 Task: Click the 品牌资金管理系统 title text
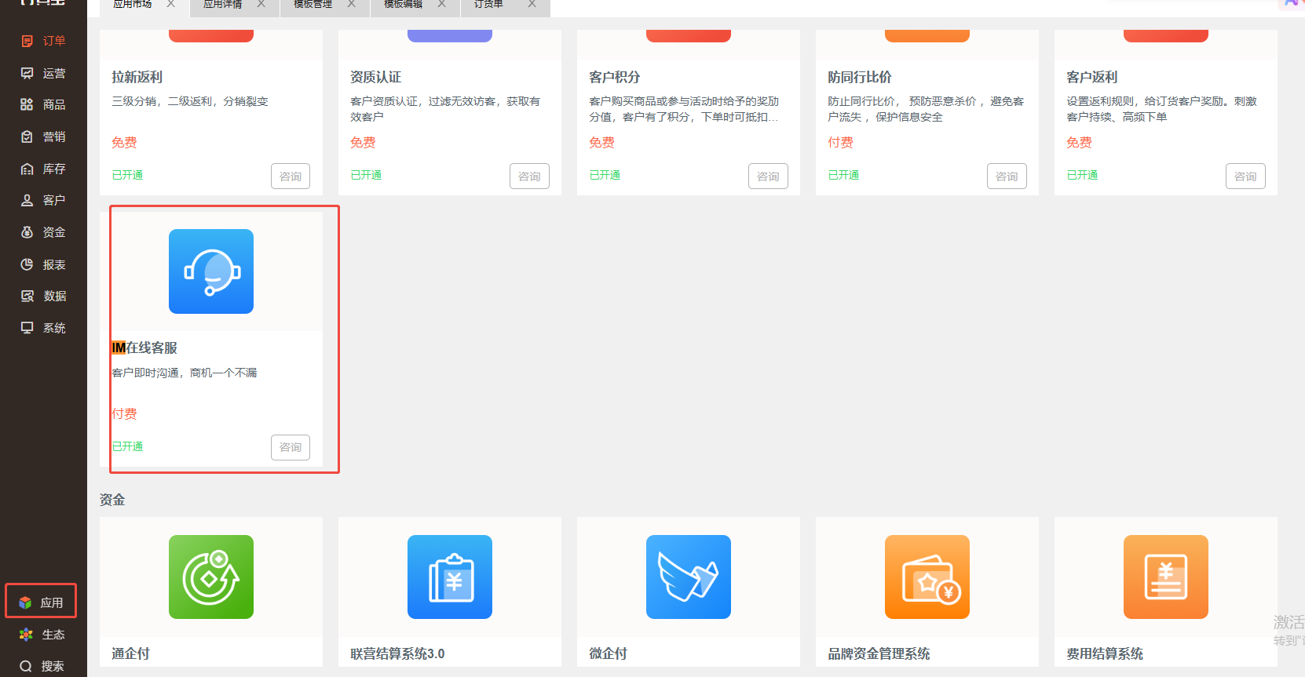tap(879, 653)
